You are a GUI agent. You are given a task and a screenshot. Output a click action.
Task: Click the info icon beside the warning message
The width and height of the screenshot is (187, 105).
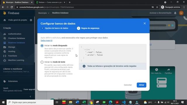[x=84, y=66]
